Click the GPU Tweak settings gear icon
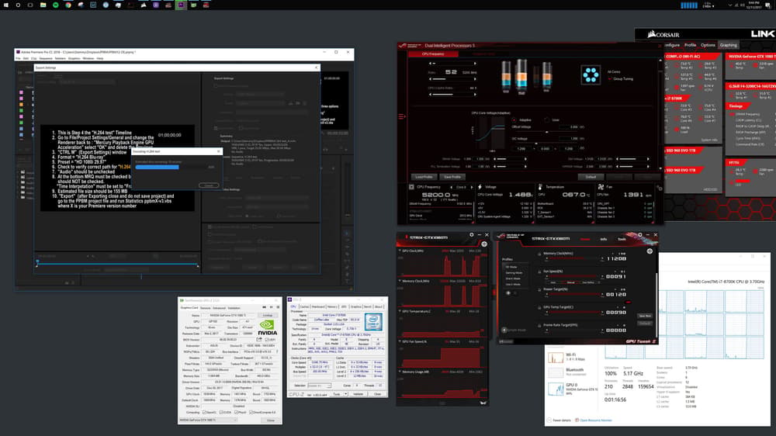776x436 pixels. tap(640, 234)
